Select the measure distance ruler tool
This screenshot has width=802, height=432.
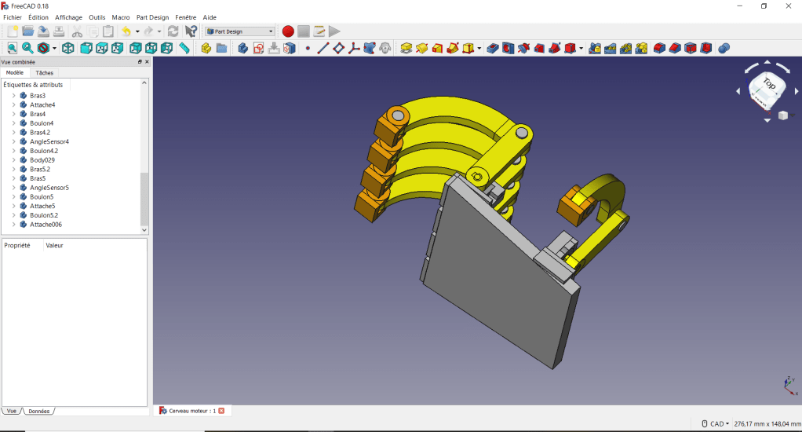point(184,49)
